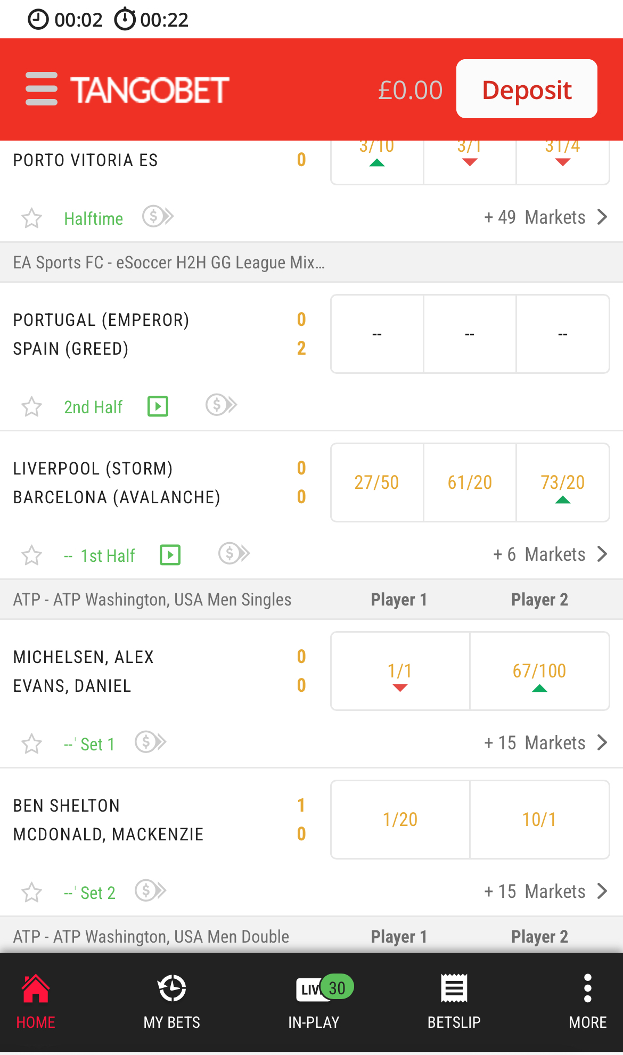Tap the £0.00 account balance

tap(410, 90)
